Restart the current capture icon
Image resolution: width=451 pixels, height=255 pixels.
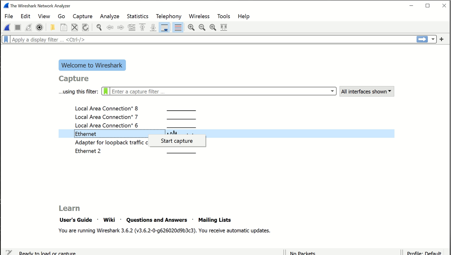tap(28, 28)
